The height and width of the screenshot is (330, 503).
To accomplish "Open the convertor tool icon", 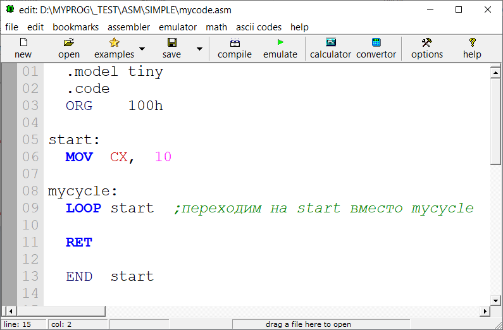I will coord(376,42).
